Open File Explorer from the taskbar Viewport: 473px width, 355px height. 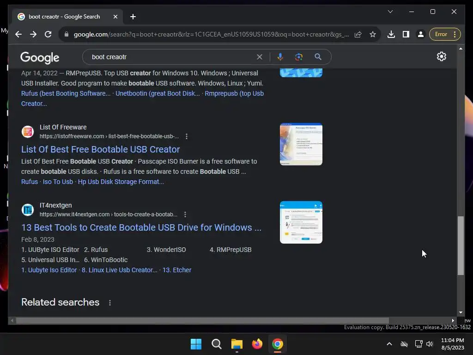click(x=237, y=344)
